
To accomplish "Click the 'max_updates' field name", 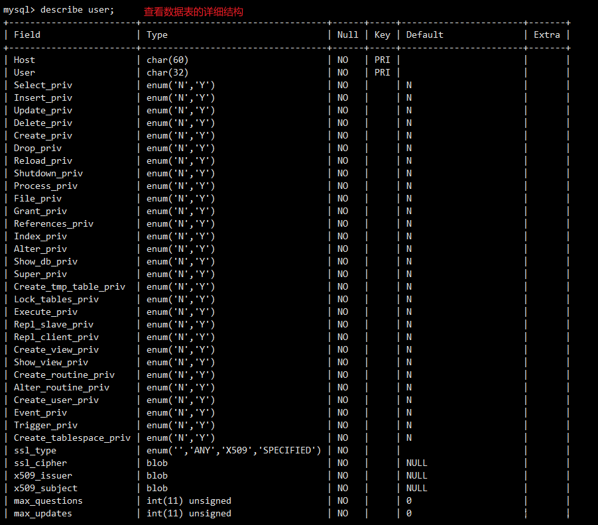I will (43, 513).
